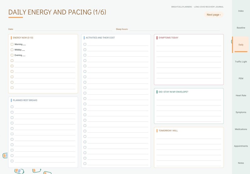
Task: Click the Tomorrow I Will heading
Action: click(x=168, y=131)
